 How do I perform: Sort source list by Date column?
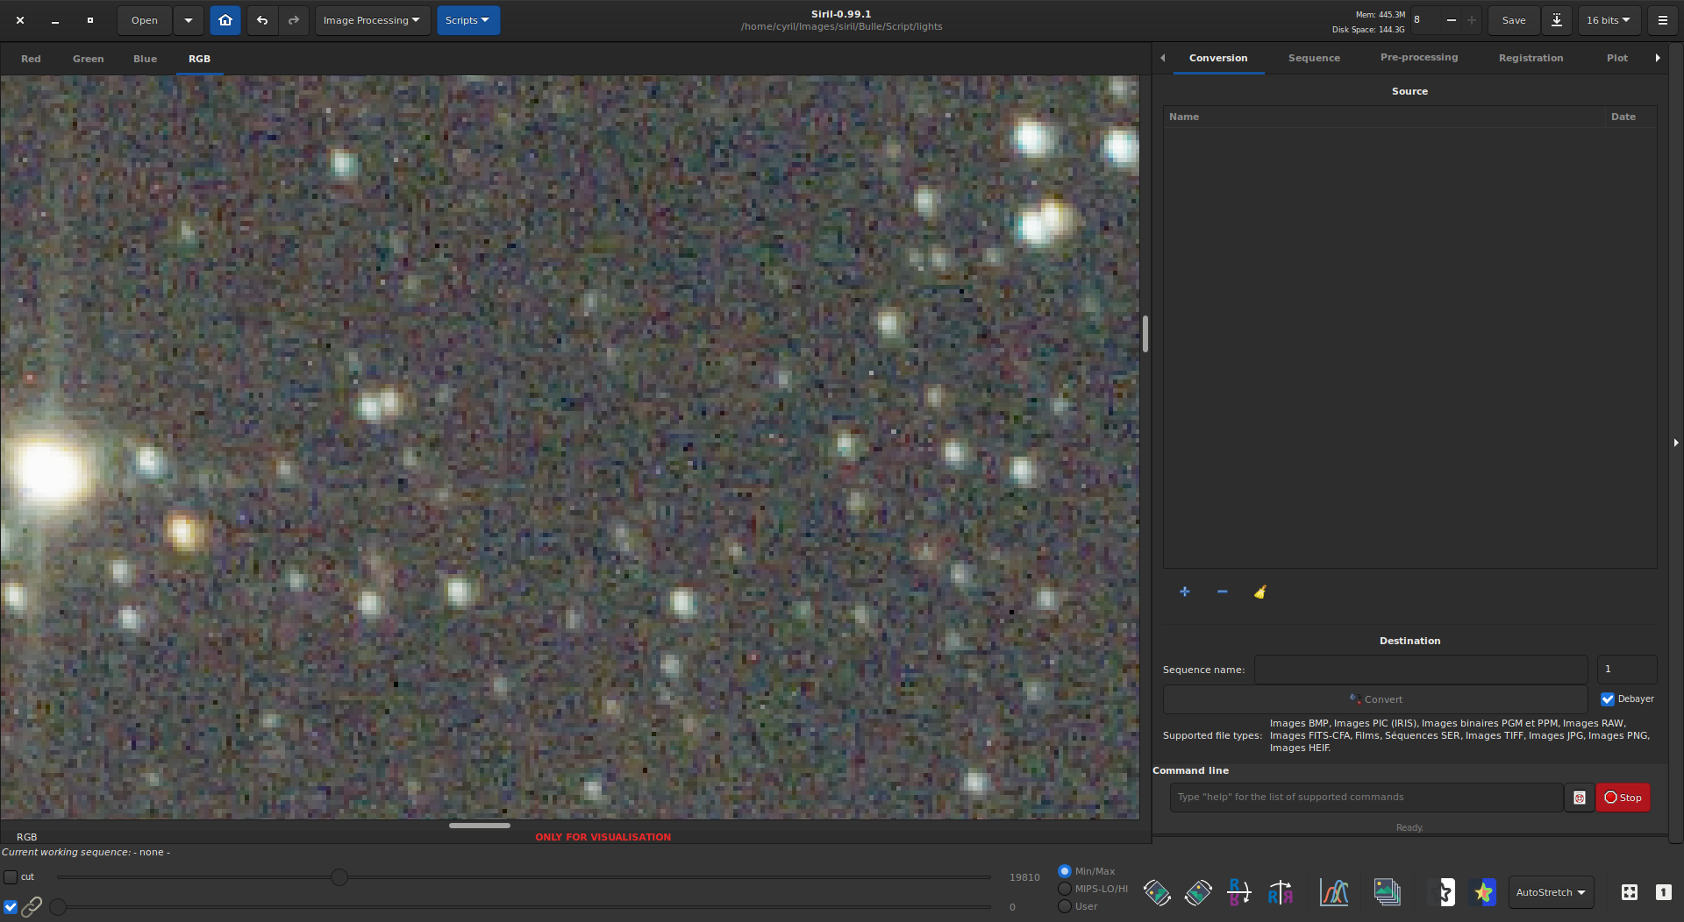tap(1630, 117)
